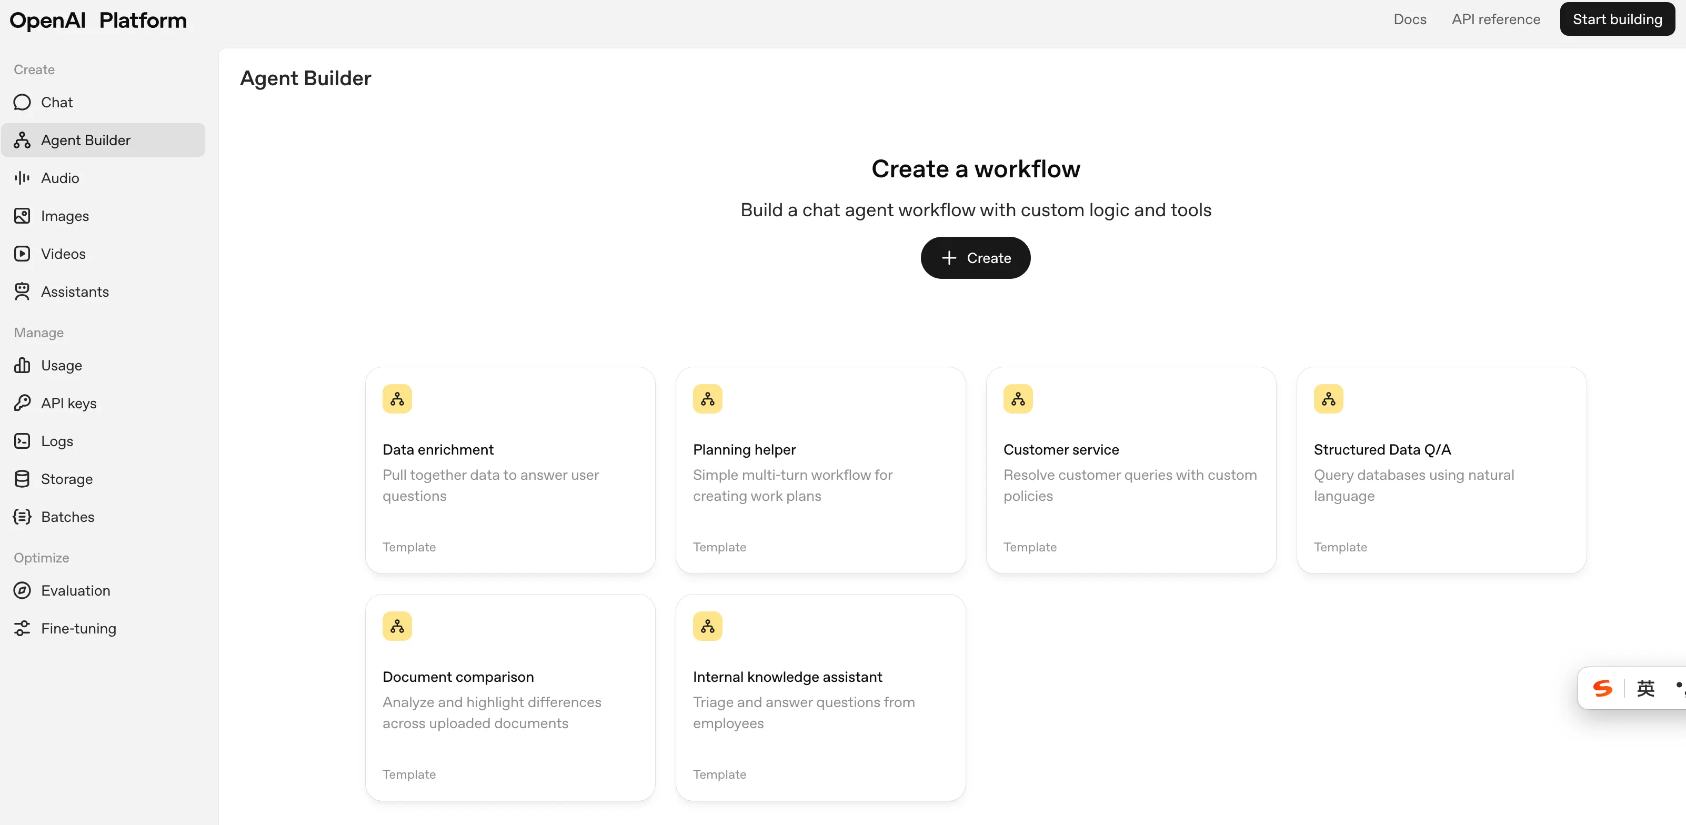Open the API reference link

(x=1496, y=19)
